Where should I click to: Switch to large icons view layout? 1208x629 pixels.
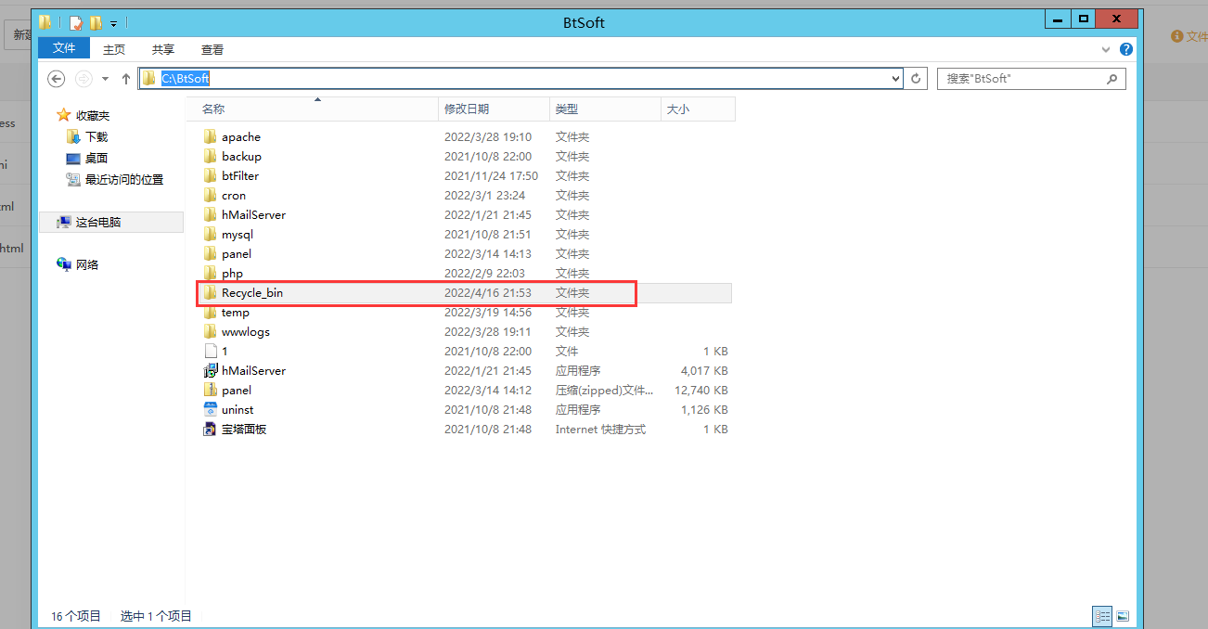pos(1122,616)
